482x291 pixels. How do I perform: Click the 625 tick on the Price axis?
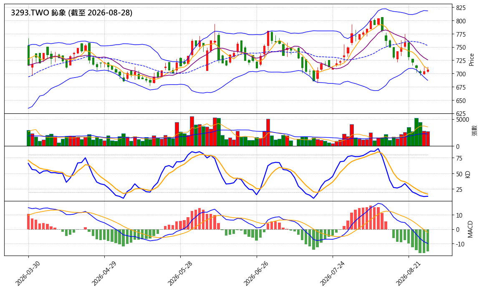coord(461,114)
